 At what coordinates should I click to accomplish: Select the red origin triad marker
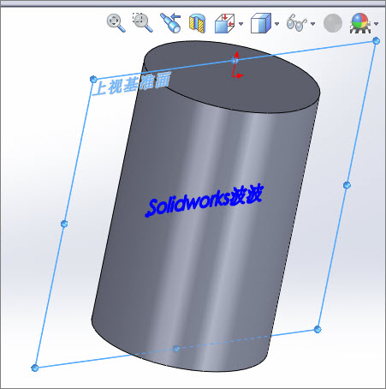coord(237,65)
